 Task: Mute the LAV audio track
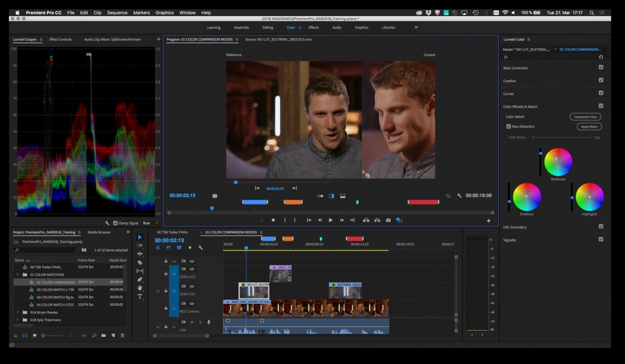pos(192,322)
